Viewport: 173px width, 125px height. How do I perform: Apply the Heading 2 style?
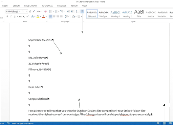(x=127, y=14)
